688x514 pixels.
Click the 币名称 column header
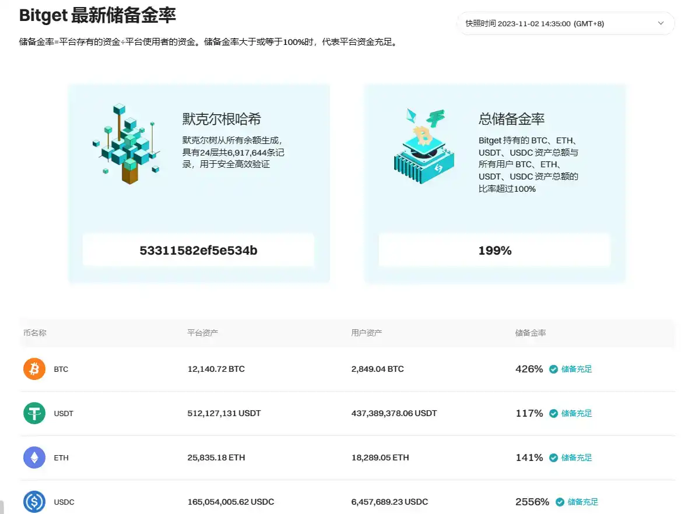tap(35, 333)
